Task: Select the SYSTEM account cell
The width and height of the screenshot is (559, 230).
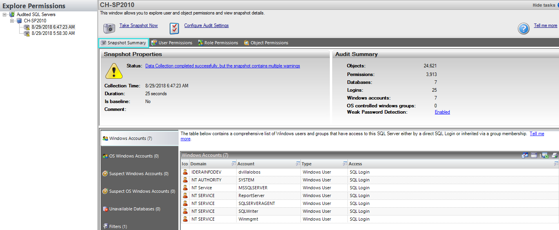Action: click(269, 180)
